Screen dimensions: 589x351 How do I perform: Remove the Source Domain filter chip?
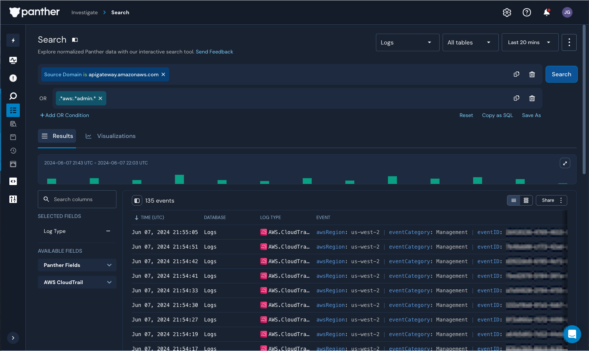coord(163,74)
